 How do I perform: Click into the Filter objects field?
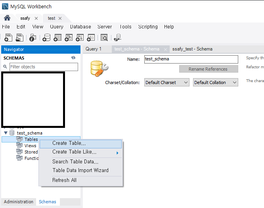click(44, 67)
